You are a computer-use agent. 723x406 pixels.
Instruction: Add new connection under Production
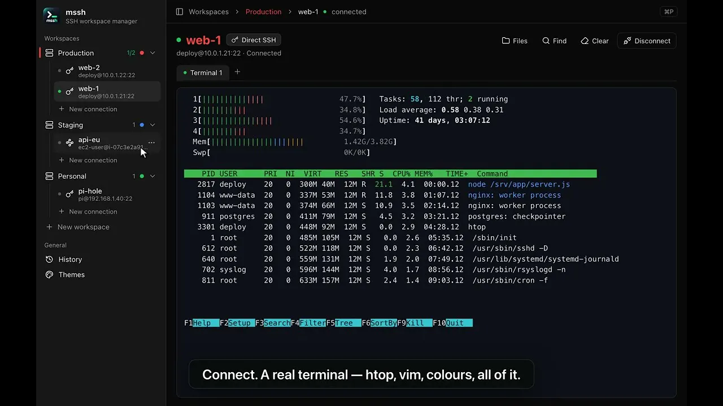coord(88,109)
